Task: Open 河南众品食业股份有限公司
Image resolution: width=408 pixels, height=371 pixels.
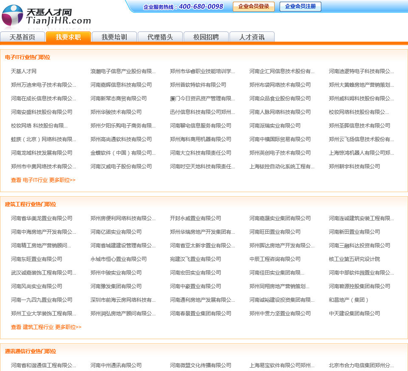Action: pos(280,98)
